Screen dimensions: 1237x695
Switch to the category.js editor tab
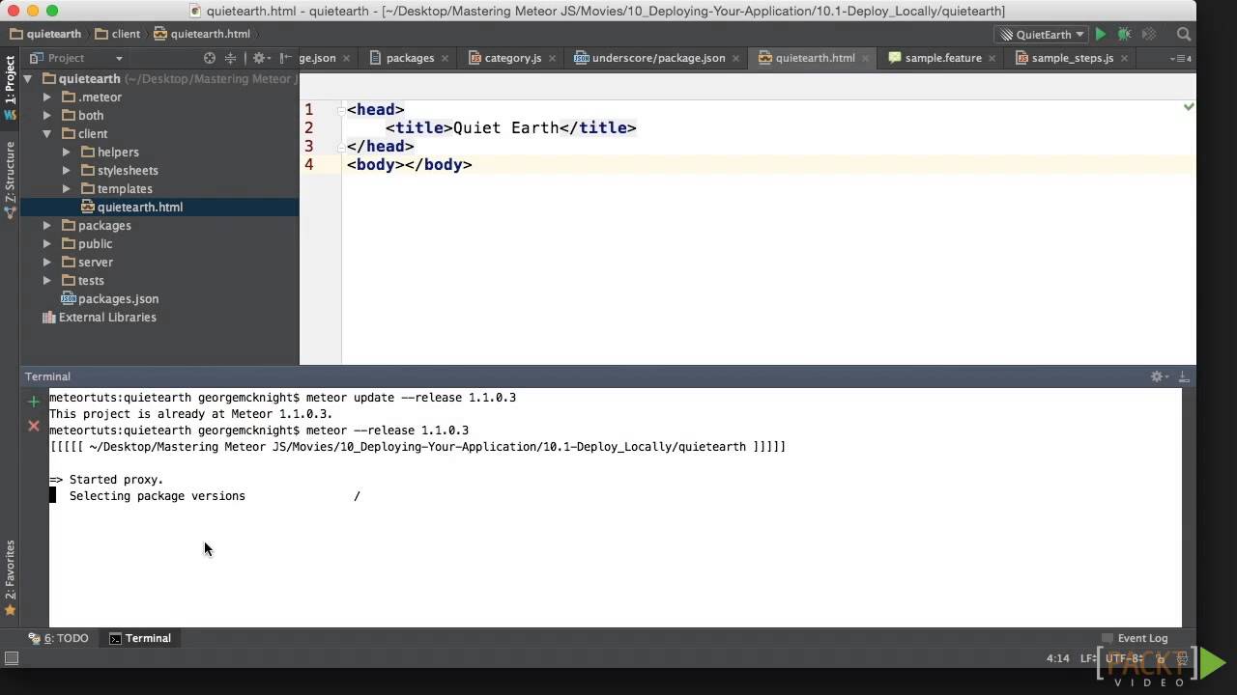point(512,58)
